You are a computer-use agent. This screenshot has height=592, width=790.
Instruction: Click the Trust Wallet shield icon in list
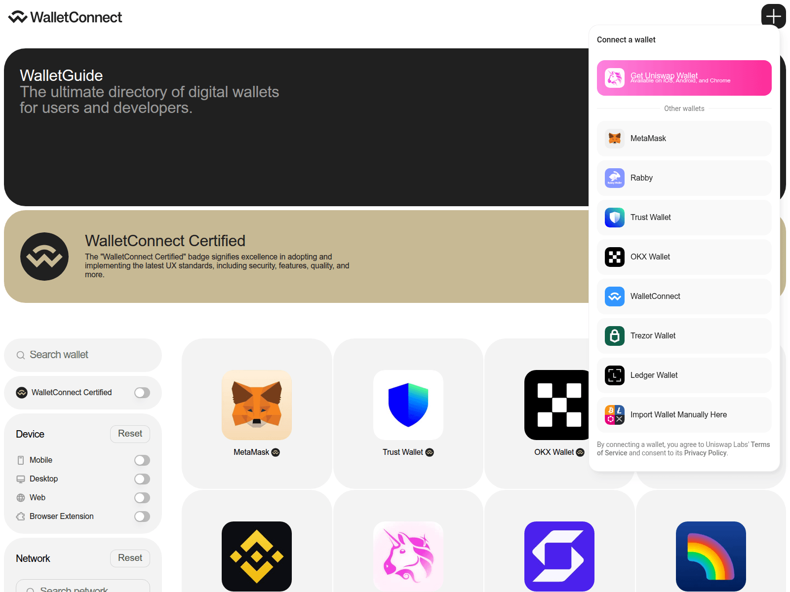615,218
